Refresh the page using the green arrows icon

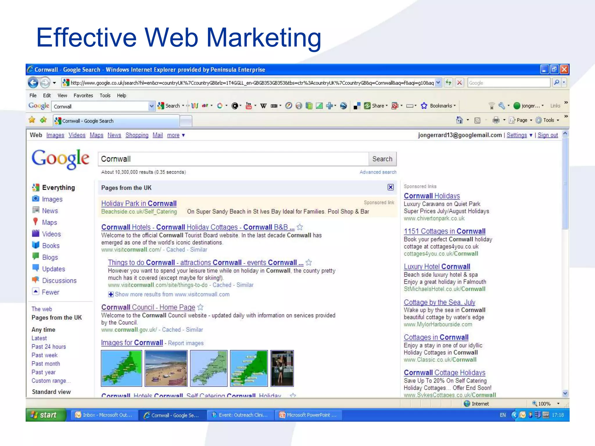click(449, 83)
